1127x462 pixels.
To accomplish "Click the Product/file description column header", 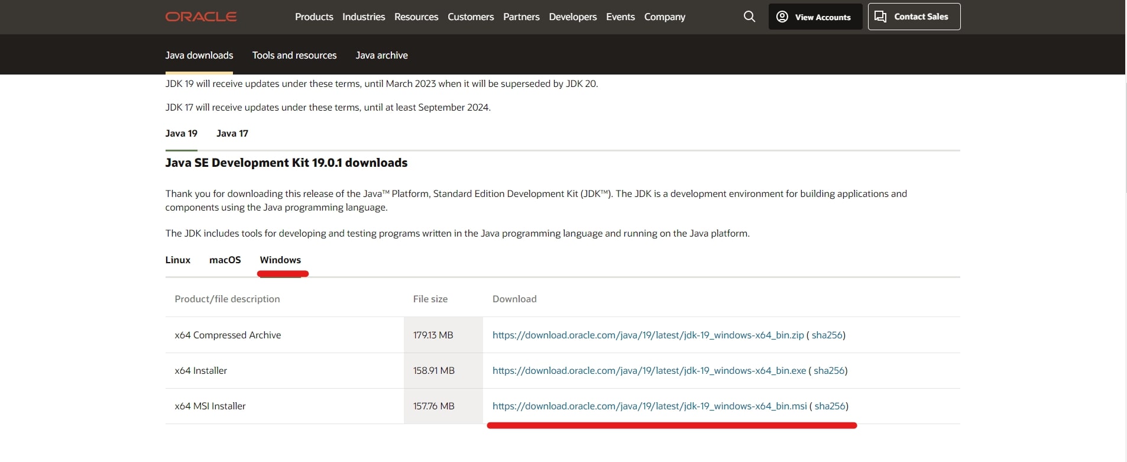I will (227, 299).
